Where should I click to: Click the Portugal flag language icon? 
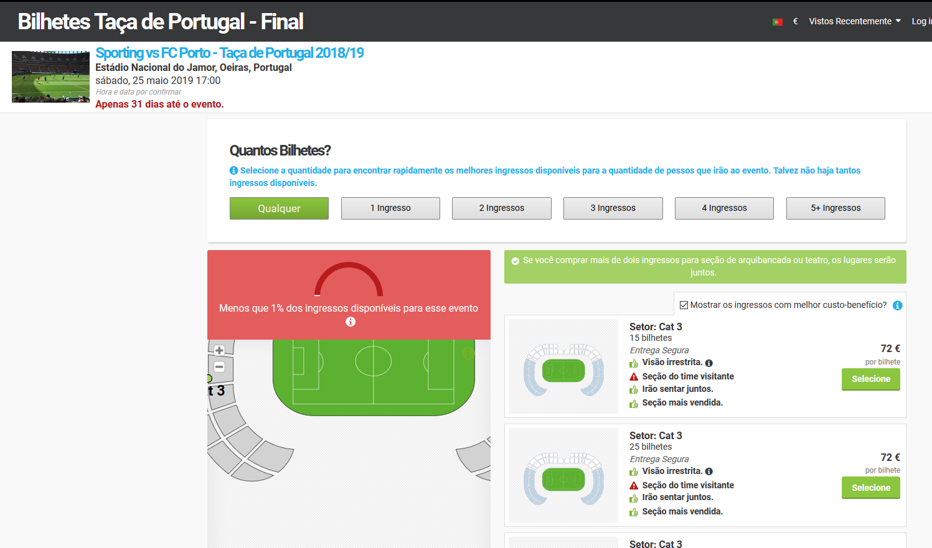tap(778, 22)
